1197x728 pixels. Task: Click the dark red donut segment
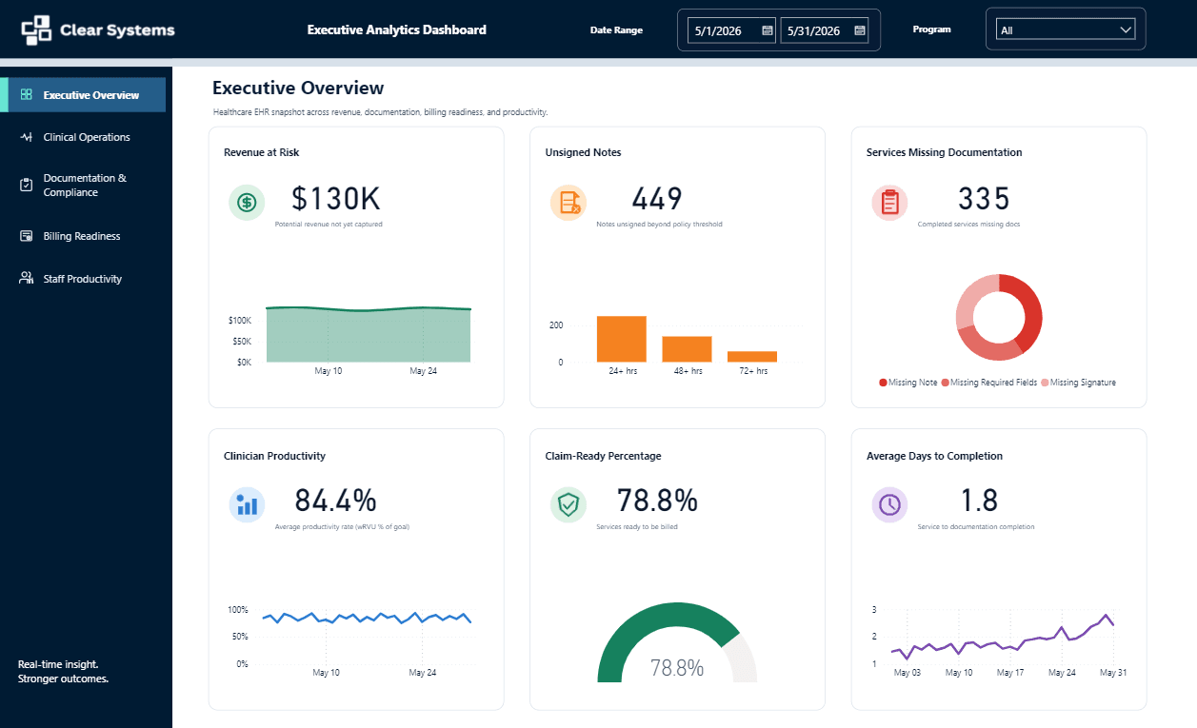click(1029, 310)
